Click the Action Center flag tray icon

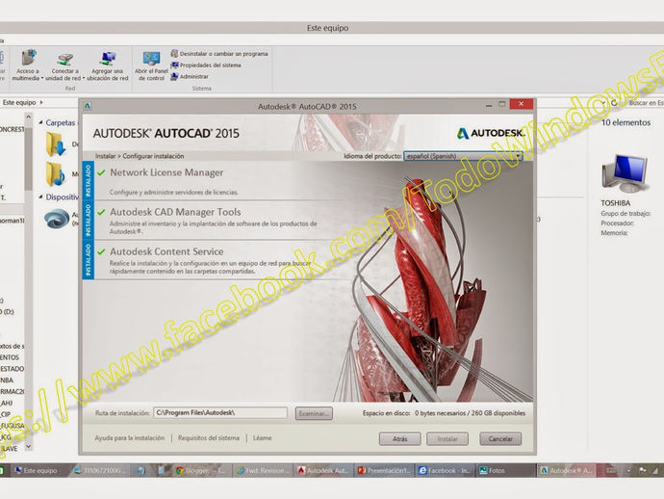643,470
